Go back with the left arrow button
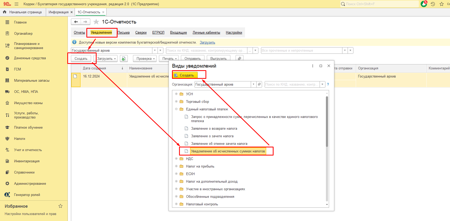This screenshot has width=450, height=221. click(76, 22)
